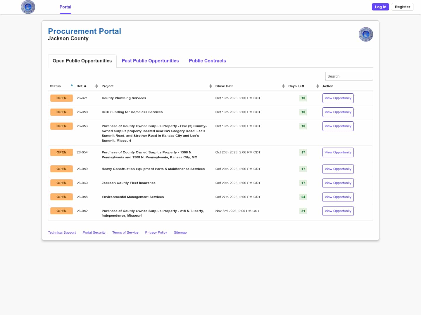
Task: Click Days Left badge showing 31
Action: point(303,211)
